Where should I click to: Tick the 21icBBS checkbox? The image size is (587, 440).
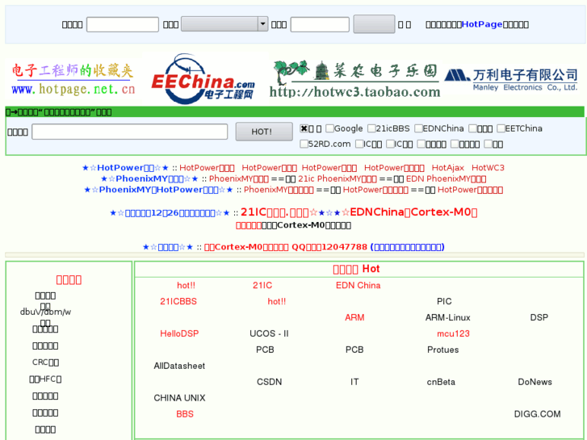coord(371,128)
